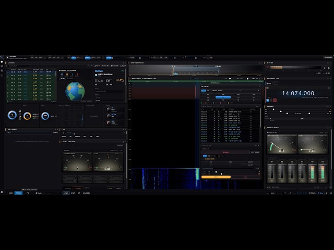Screen dimensions: 334x250
Task: Switch to the tab right of Globe tab
Action: tap(70, 79)
